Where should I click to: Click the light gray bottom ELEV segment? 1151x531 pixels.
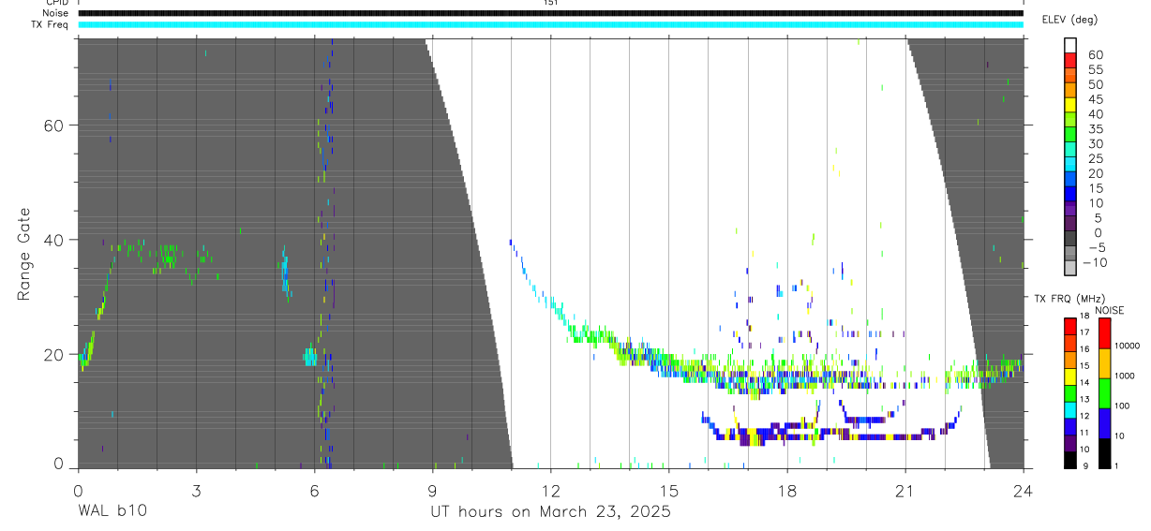click(x=1070, y=267)
